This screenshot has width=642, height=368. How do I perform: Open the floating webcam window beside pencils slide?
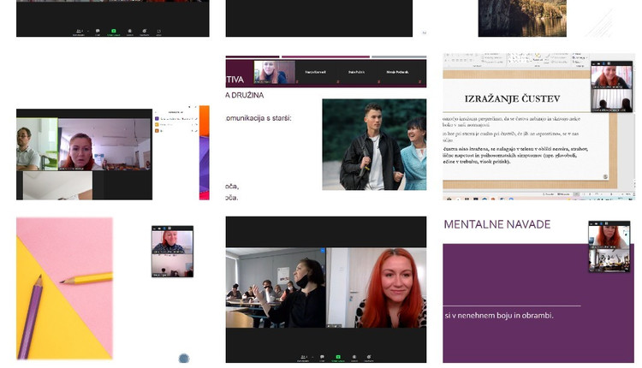(172, 251)
